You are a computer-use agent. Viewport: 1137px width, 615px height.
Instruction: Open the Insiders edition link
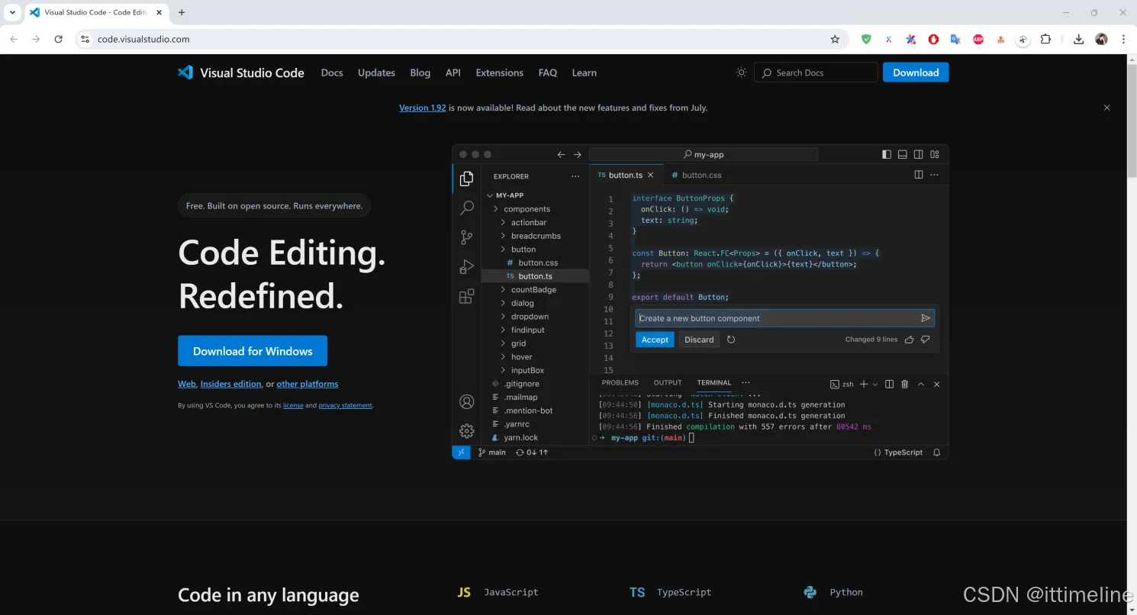[x=230, y=384]
